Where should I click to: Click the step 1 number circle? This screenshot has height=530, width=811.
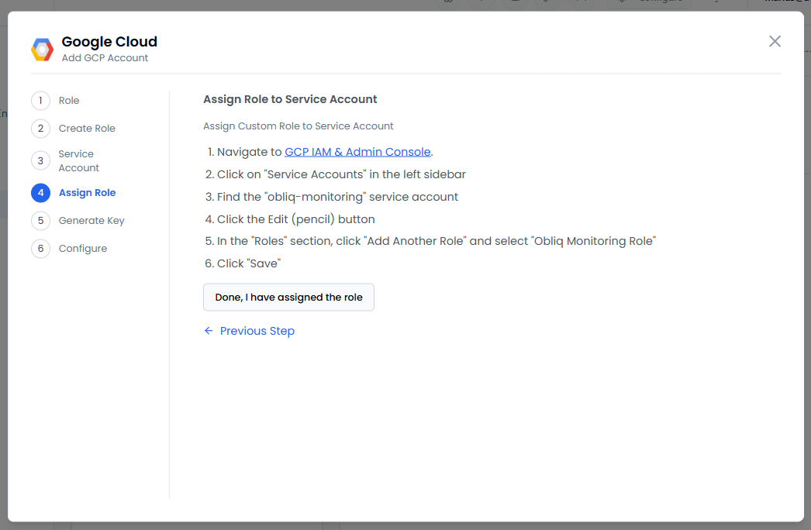tap(40, 101)
